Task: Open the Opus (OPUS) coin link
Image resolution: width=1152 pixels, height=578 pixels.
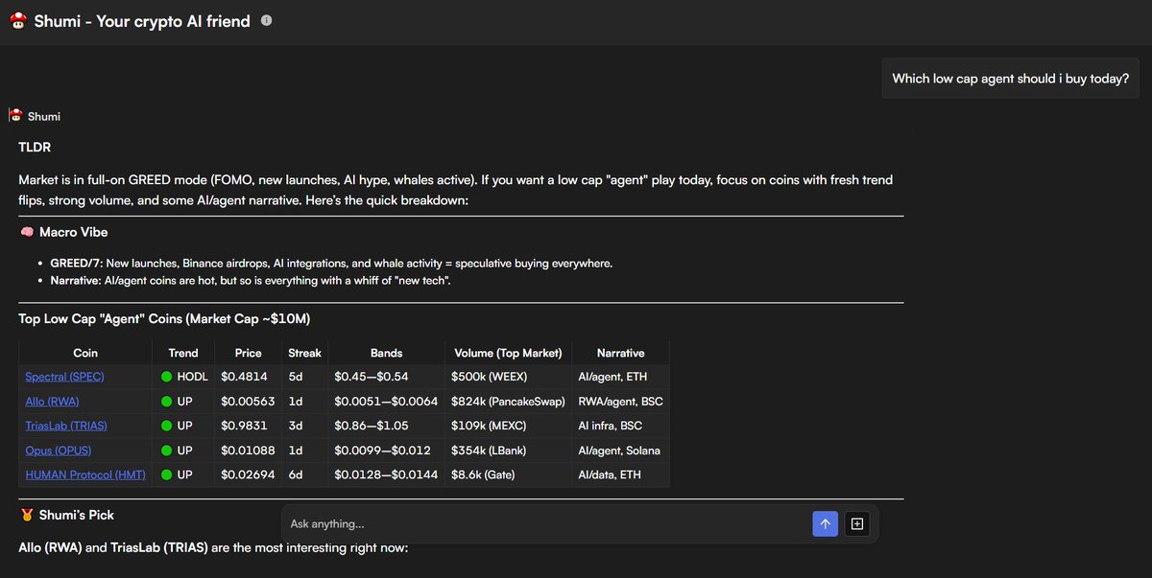Action: (58, 451)
